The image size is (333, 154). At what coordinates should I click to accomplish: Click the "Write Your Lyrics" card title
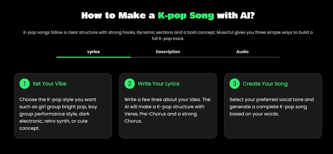(158, 84)
